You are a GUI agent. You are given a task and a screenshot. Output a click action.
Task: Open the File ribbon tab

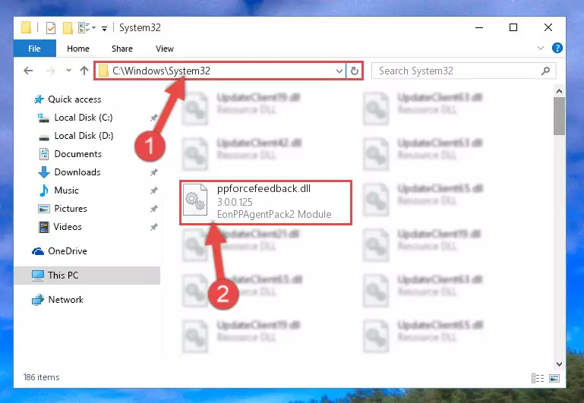click(x=35, y=49)
